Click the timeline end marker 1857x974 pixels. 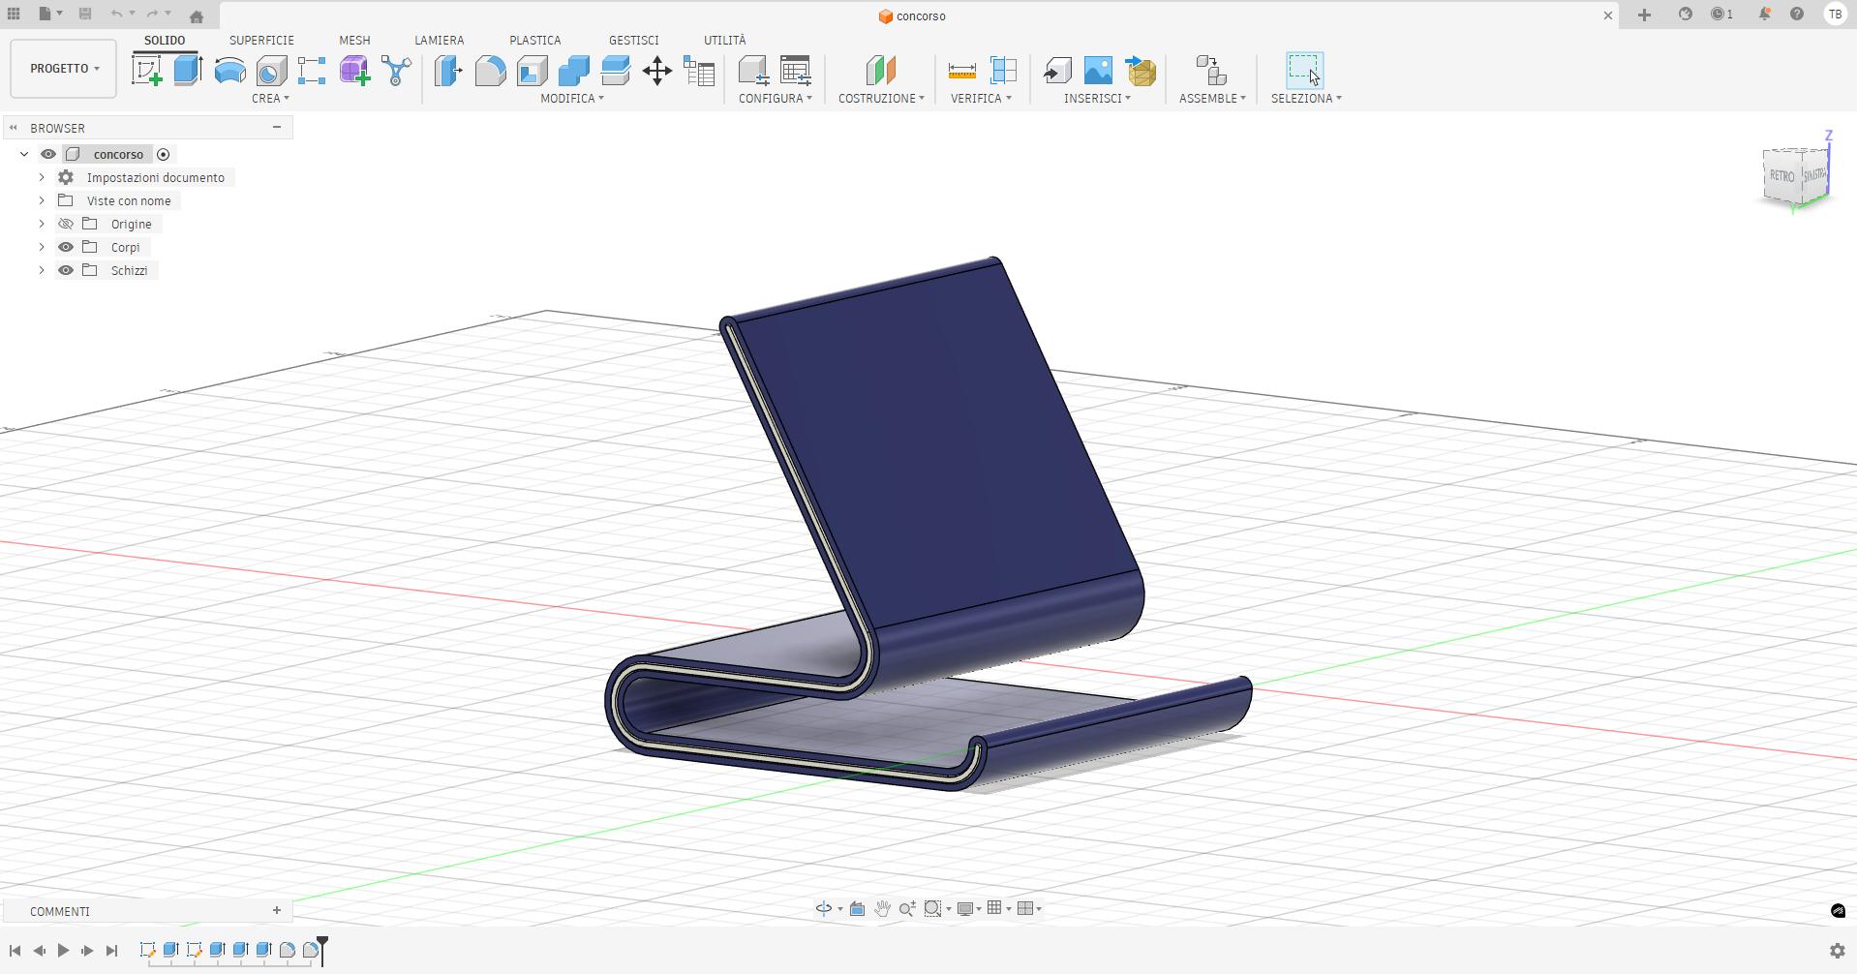[x=322, y=946]
